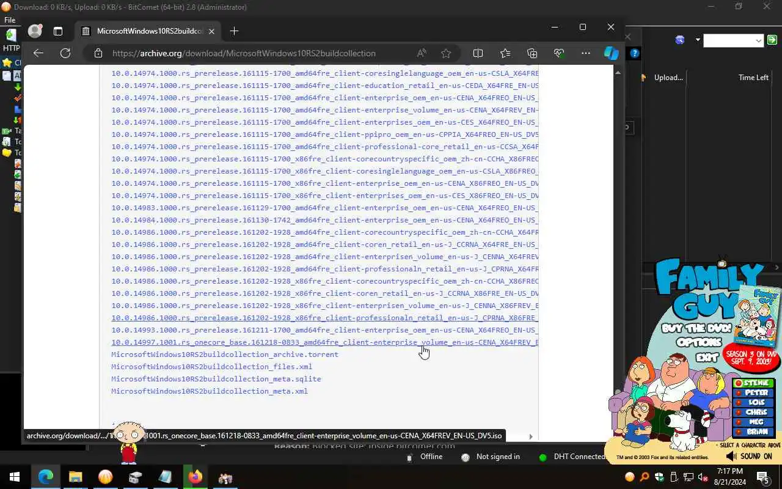
Task: Open Browser essentials heart icon
Action: point(558,53)
